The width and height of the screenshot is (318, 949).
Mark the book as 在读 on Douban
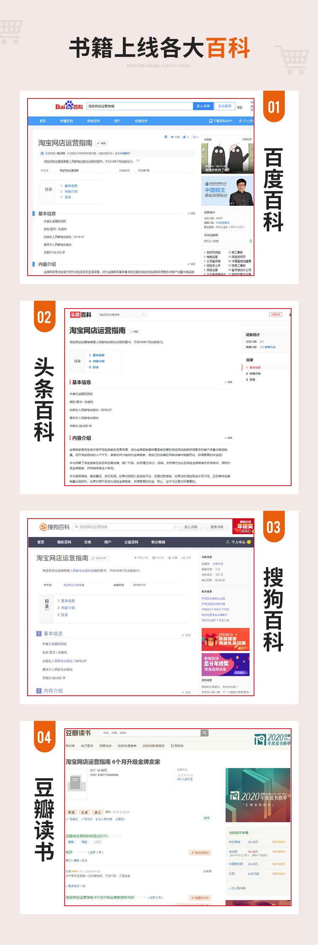[84, 812]
